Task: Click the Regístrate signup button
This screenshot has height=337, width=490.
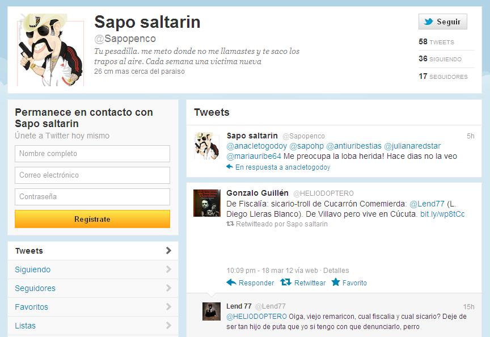Action: [92, 219]
